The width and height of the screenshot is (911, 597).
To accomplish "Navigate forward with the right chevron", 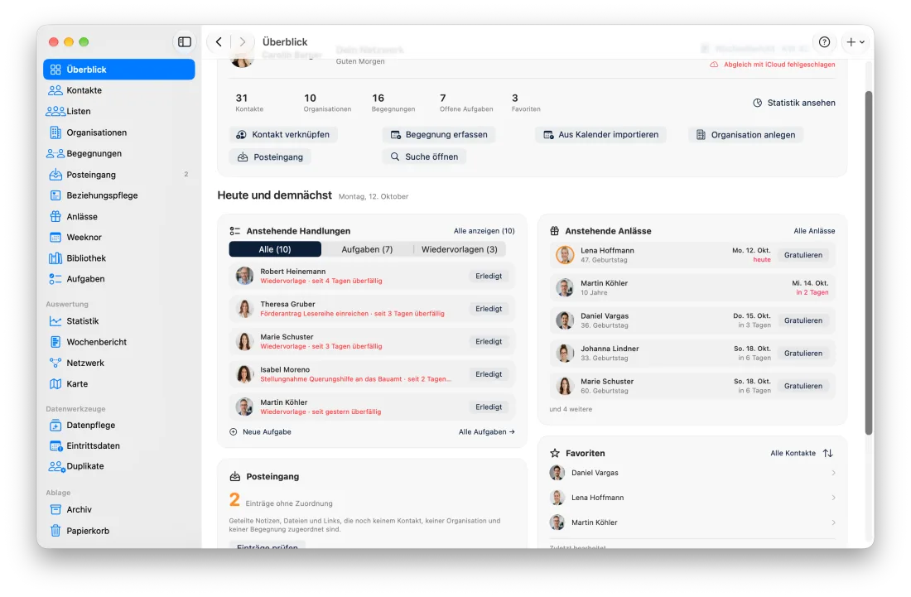I will 243,41.
